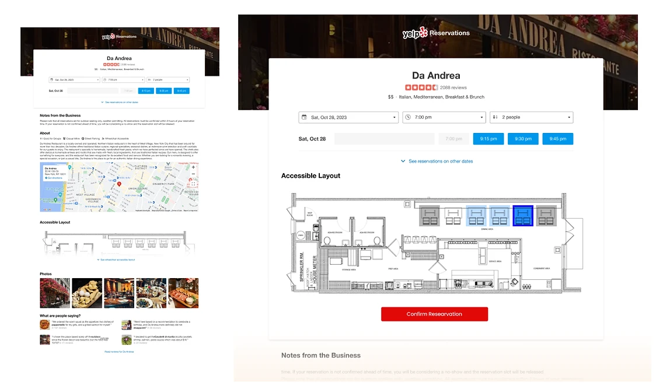Click the About heading in small mockup
This screenshot has width=663, height=386.
coord(45,133)
